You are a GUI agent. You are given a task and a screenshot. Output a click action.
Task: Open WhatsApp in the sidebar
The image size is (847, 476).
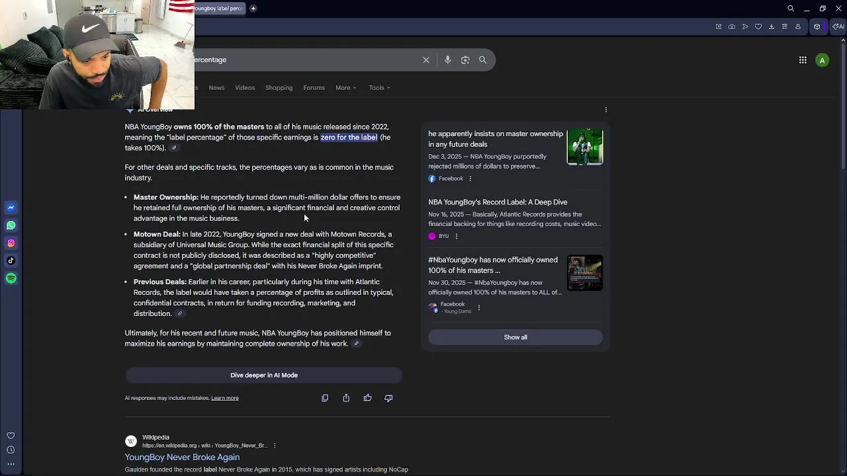tap(11, 225)
